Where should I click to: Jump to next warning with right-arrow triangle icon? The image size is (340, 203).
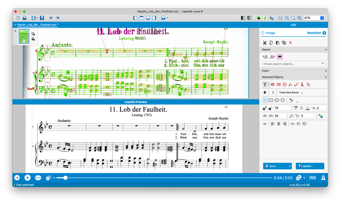(272, 57)
